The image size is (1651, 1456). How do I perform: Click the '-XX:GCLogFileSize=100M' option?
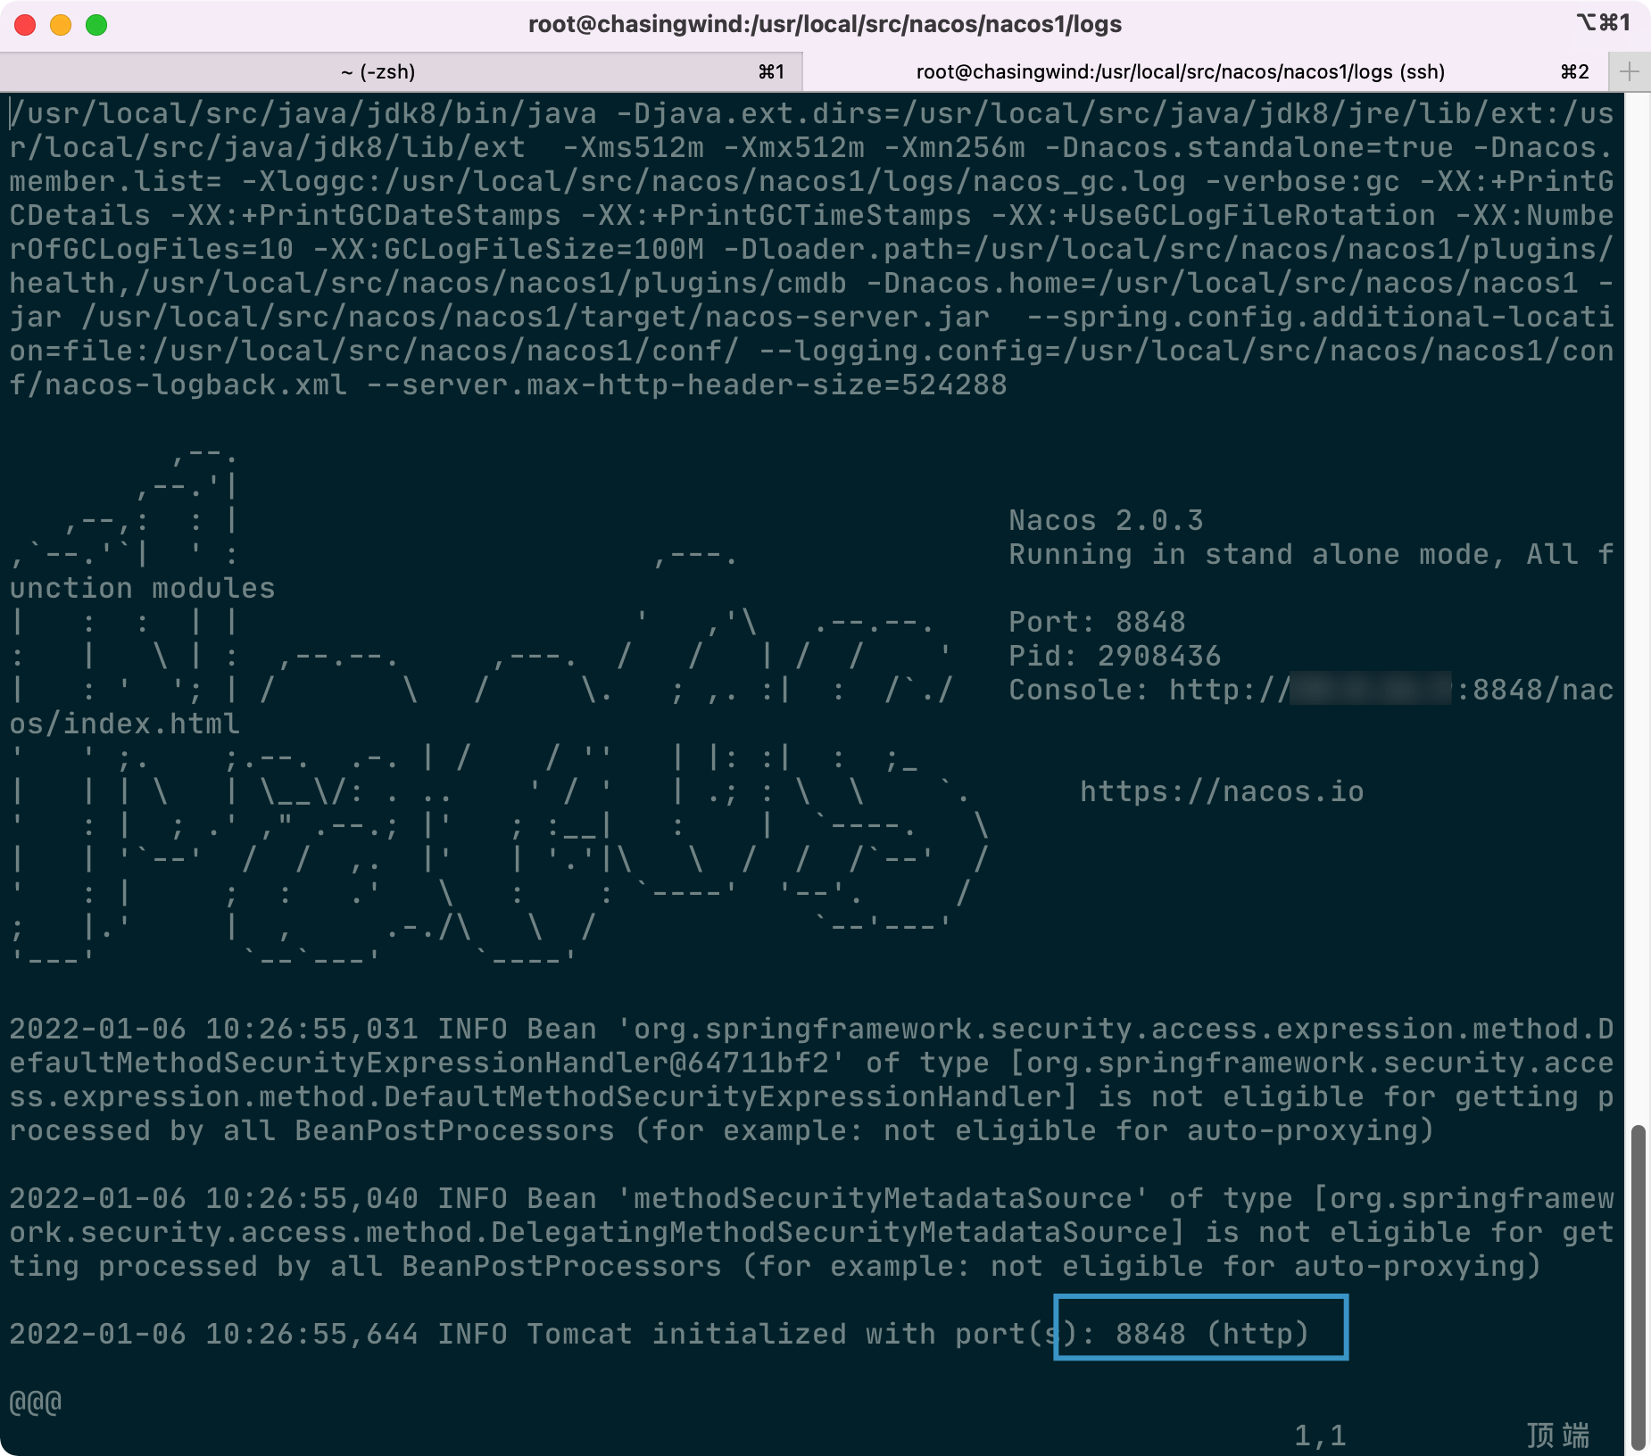tap(508, 249)
